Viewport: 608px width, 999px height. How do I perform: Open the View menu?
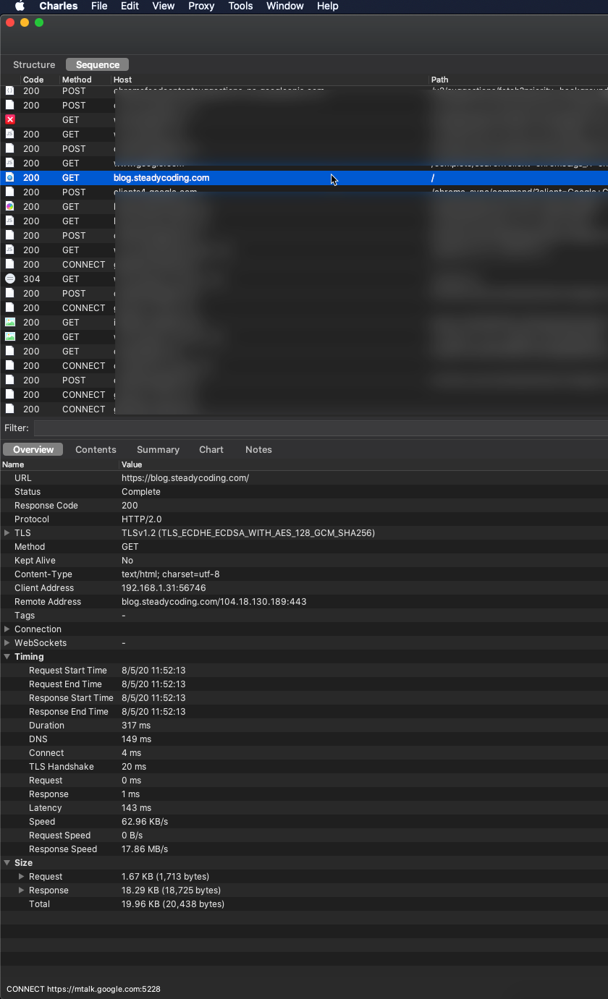coord(164,6)
